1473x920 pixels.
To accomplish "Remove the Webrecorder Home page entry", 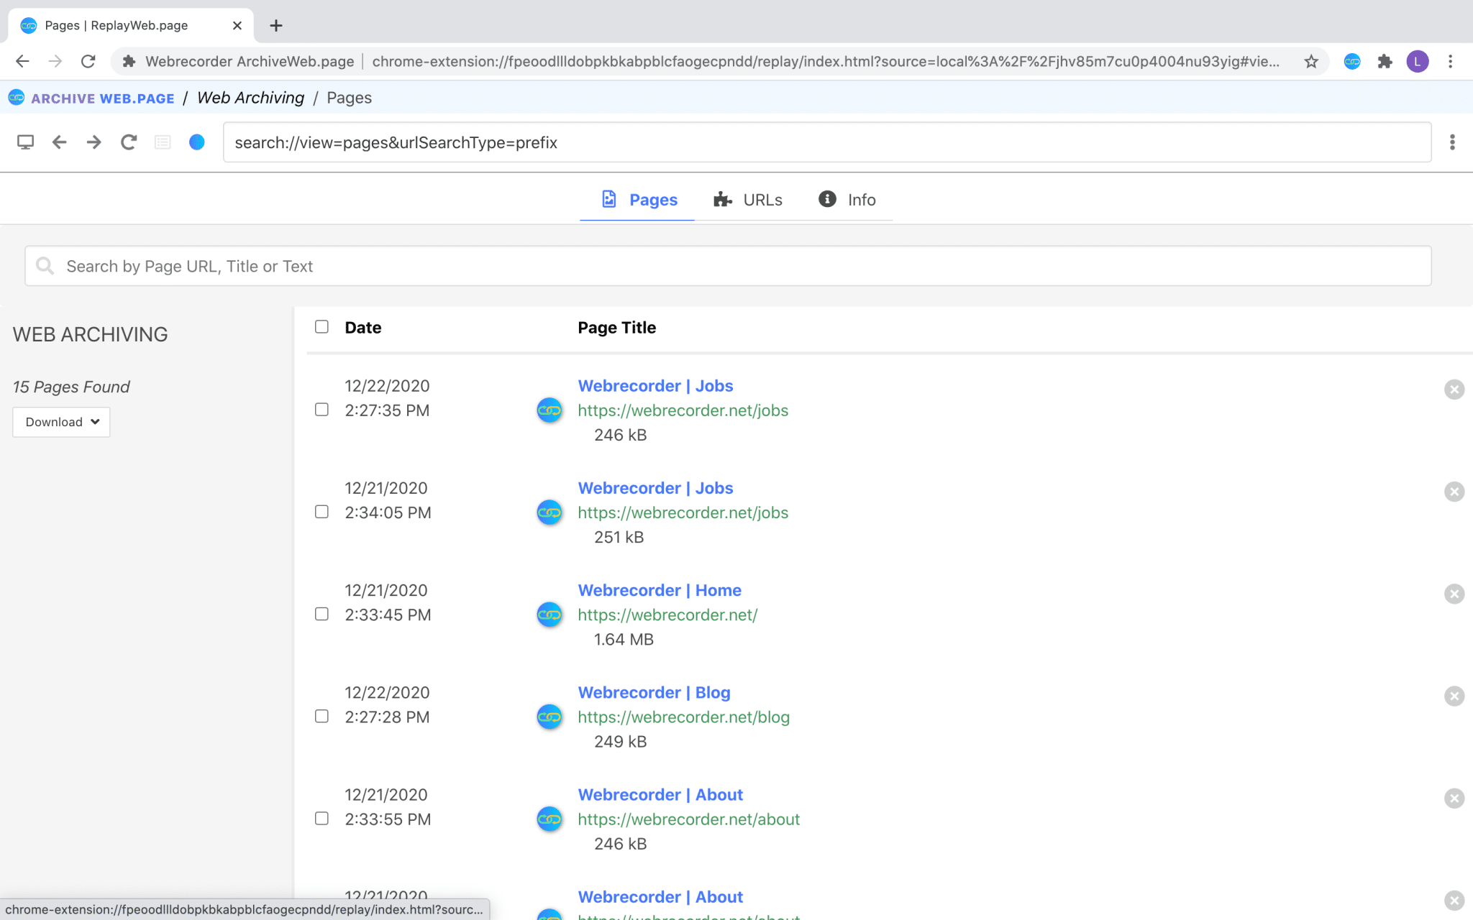I will click(1454, 594).
